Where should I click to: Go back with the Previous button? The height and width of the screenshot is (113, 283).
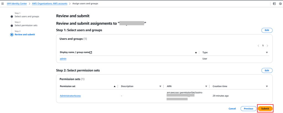click(248, 109)
